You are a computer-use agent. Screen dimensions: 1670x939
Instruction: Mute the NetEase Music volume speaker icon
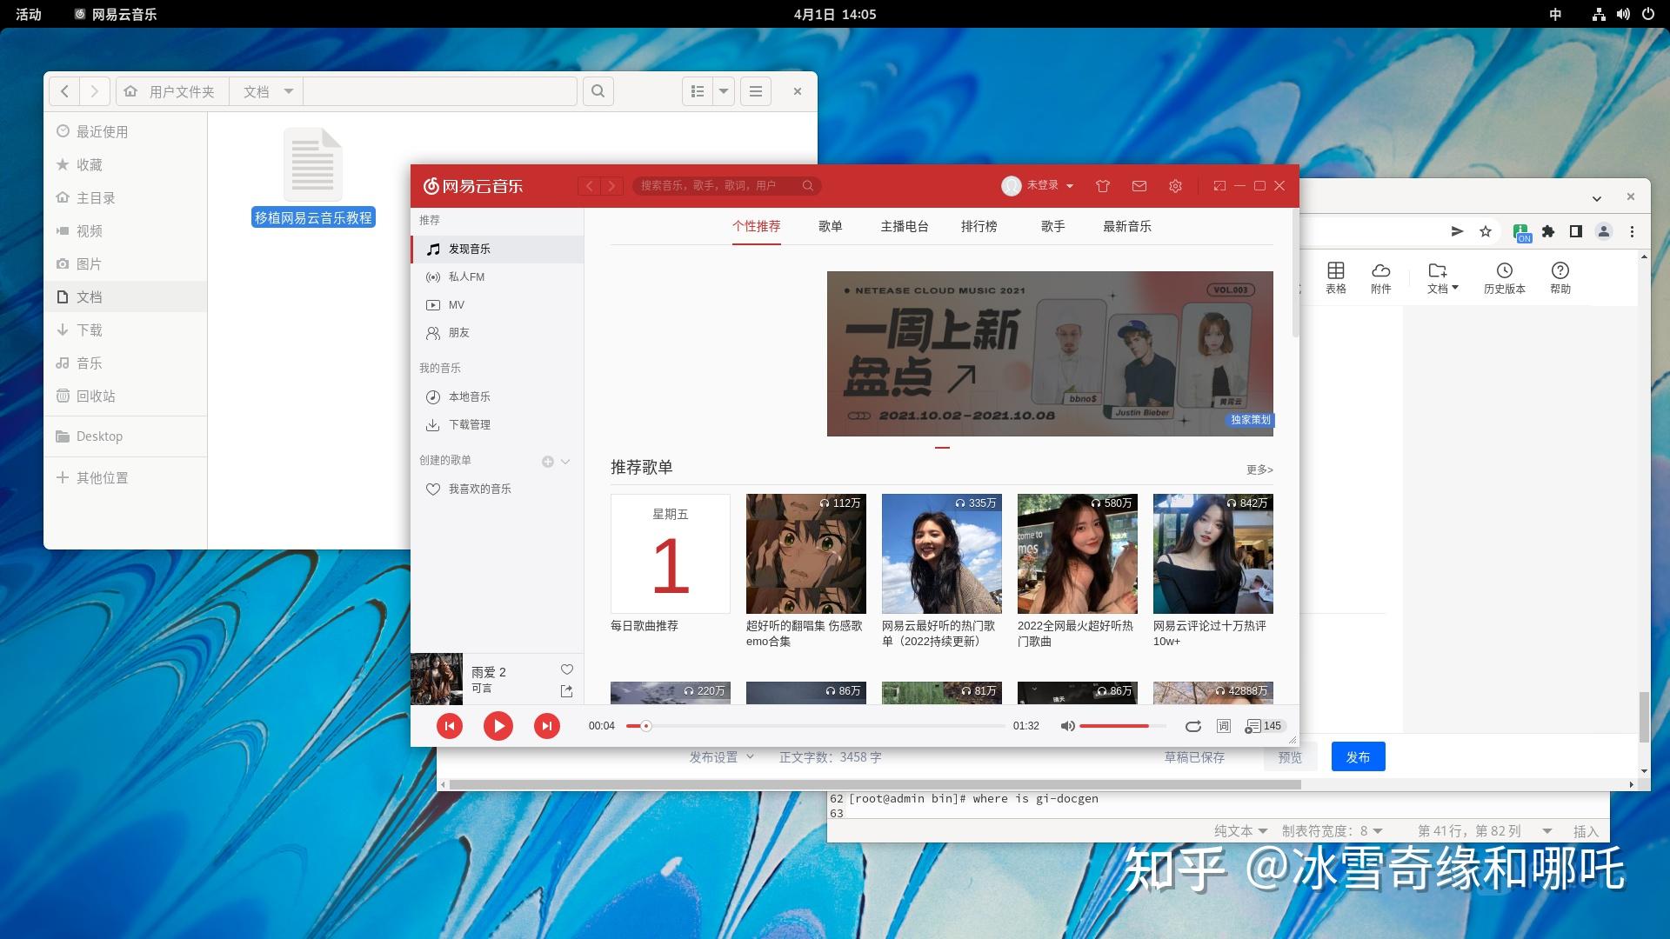coord(1067,726)
